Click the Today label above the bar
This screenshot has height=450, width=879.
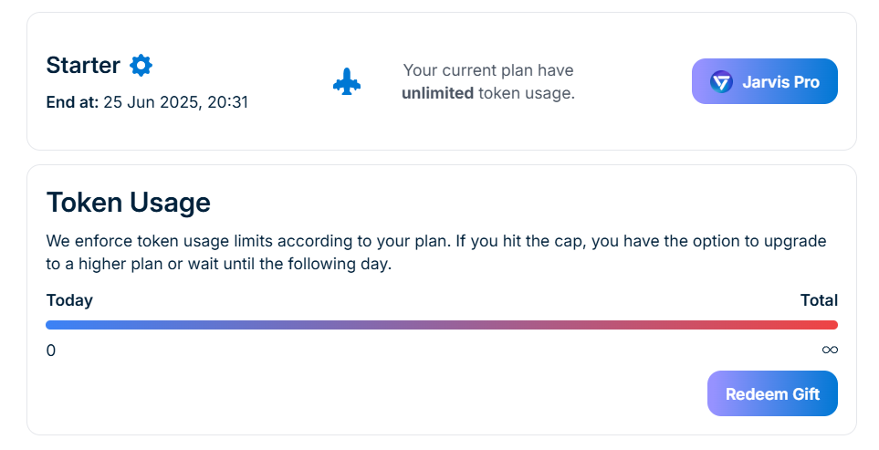click(69, 300)
